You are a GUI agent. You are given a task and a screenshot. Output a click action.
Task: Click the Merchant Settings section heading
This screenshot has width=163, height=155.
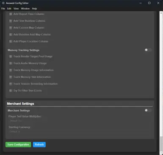[x=20, y=104]
